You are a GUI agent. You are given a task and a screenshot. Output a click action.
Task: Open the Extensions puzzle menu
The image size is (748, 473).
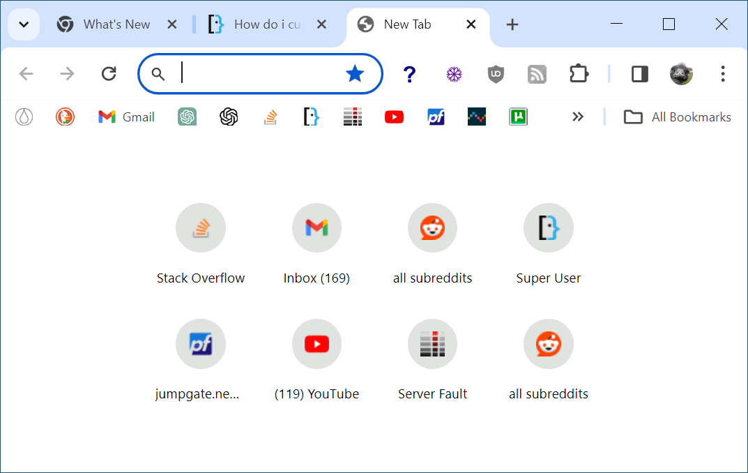pos(579,73)
